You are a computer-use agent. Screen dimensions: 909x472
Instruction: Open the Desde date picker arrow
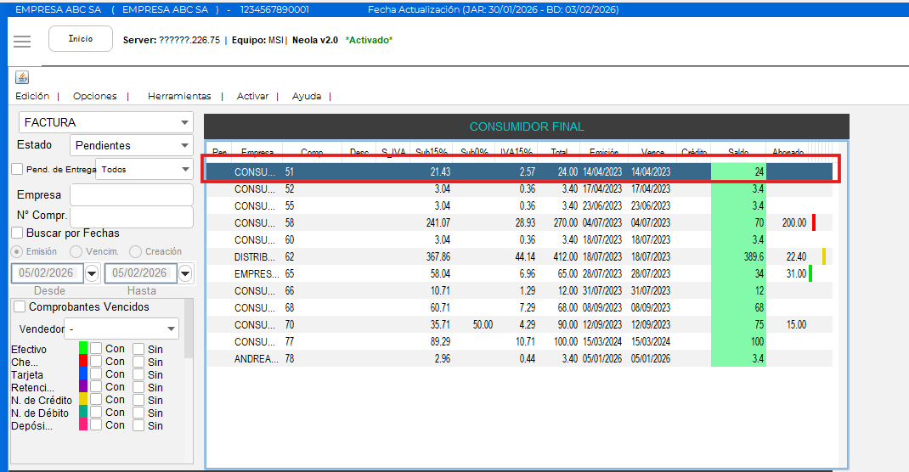pos(92,273)
